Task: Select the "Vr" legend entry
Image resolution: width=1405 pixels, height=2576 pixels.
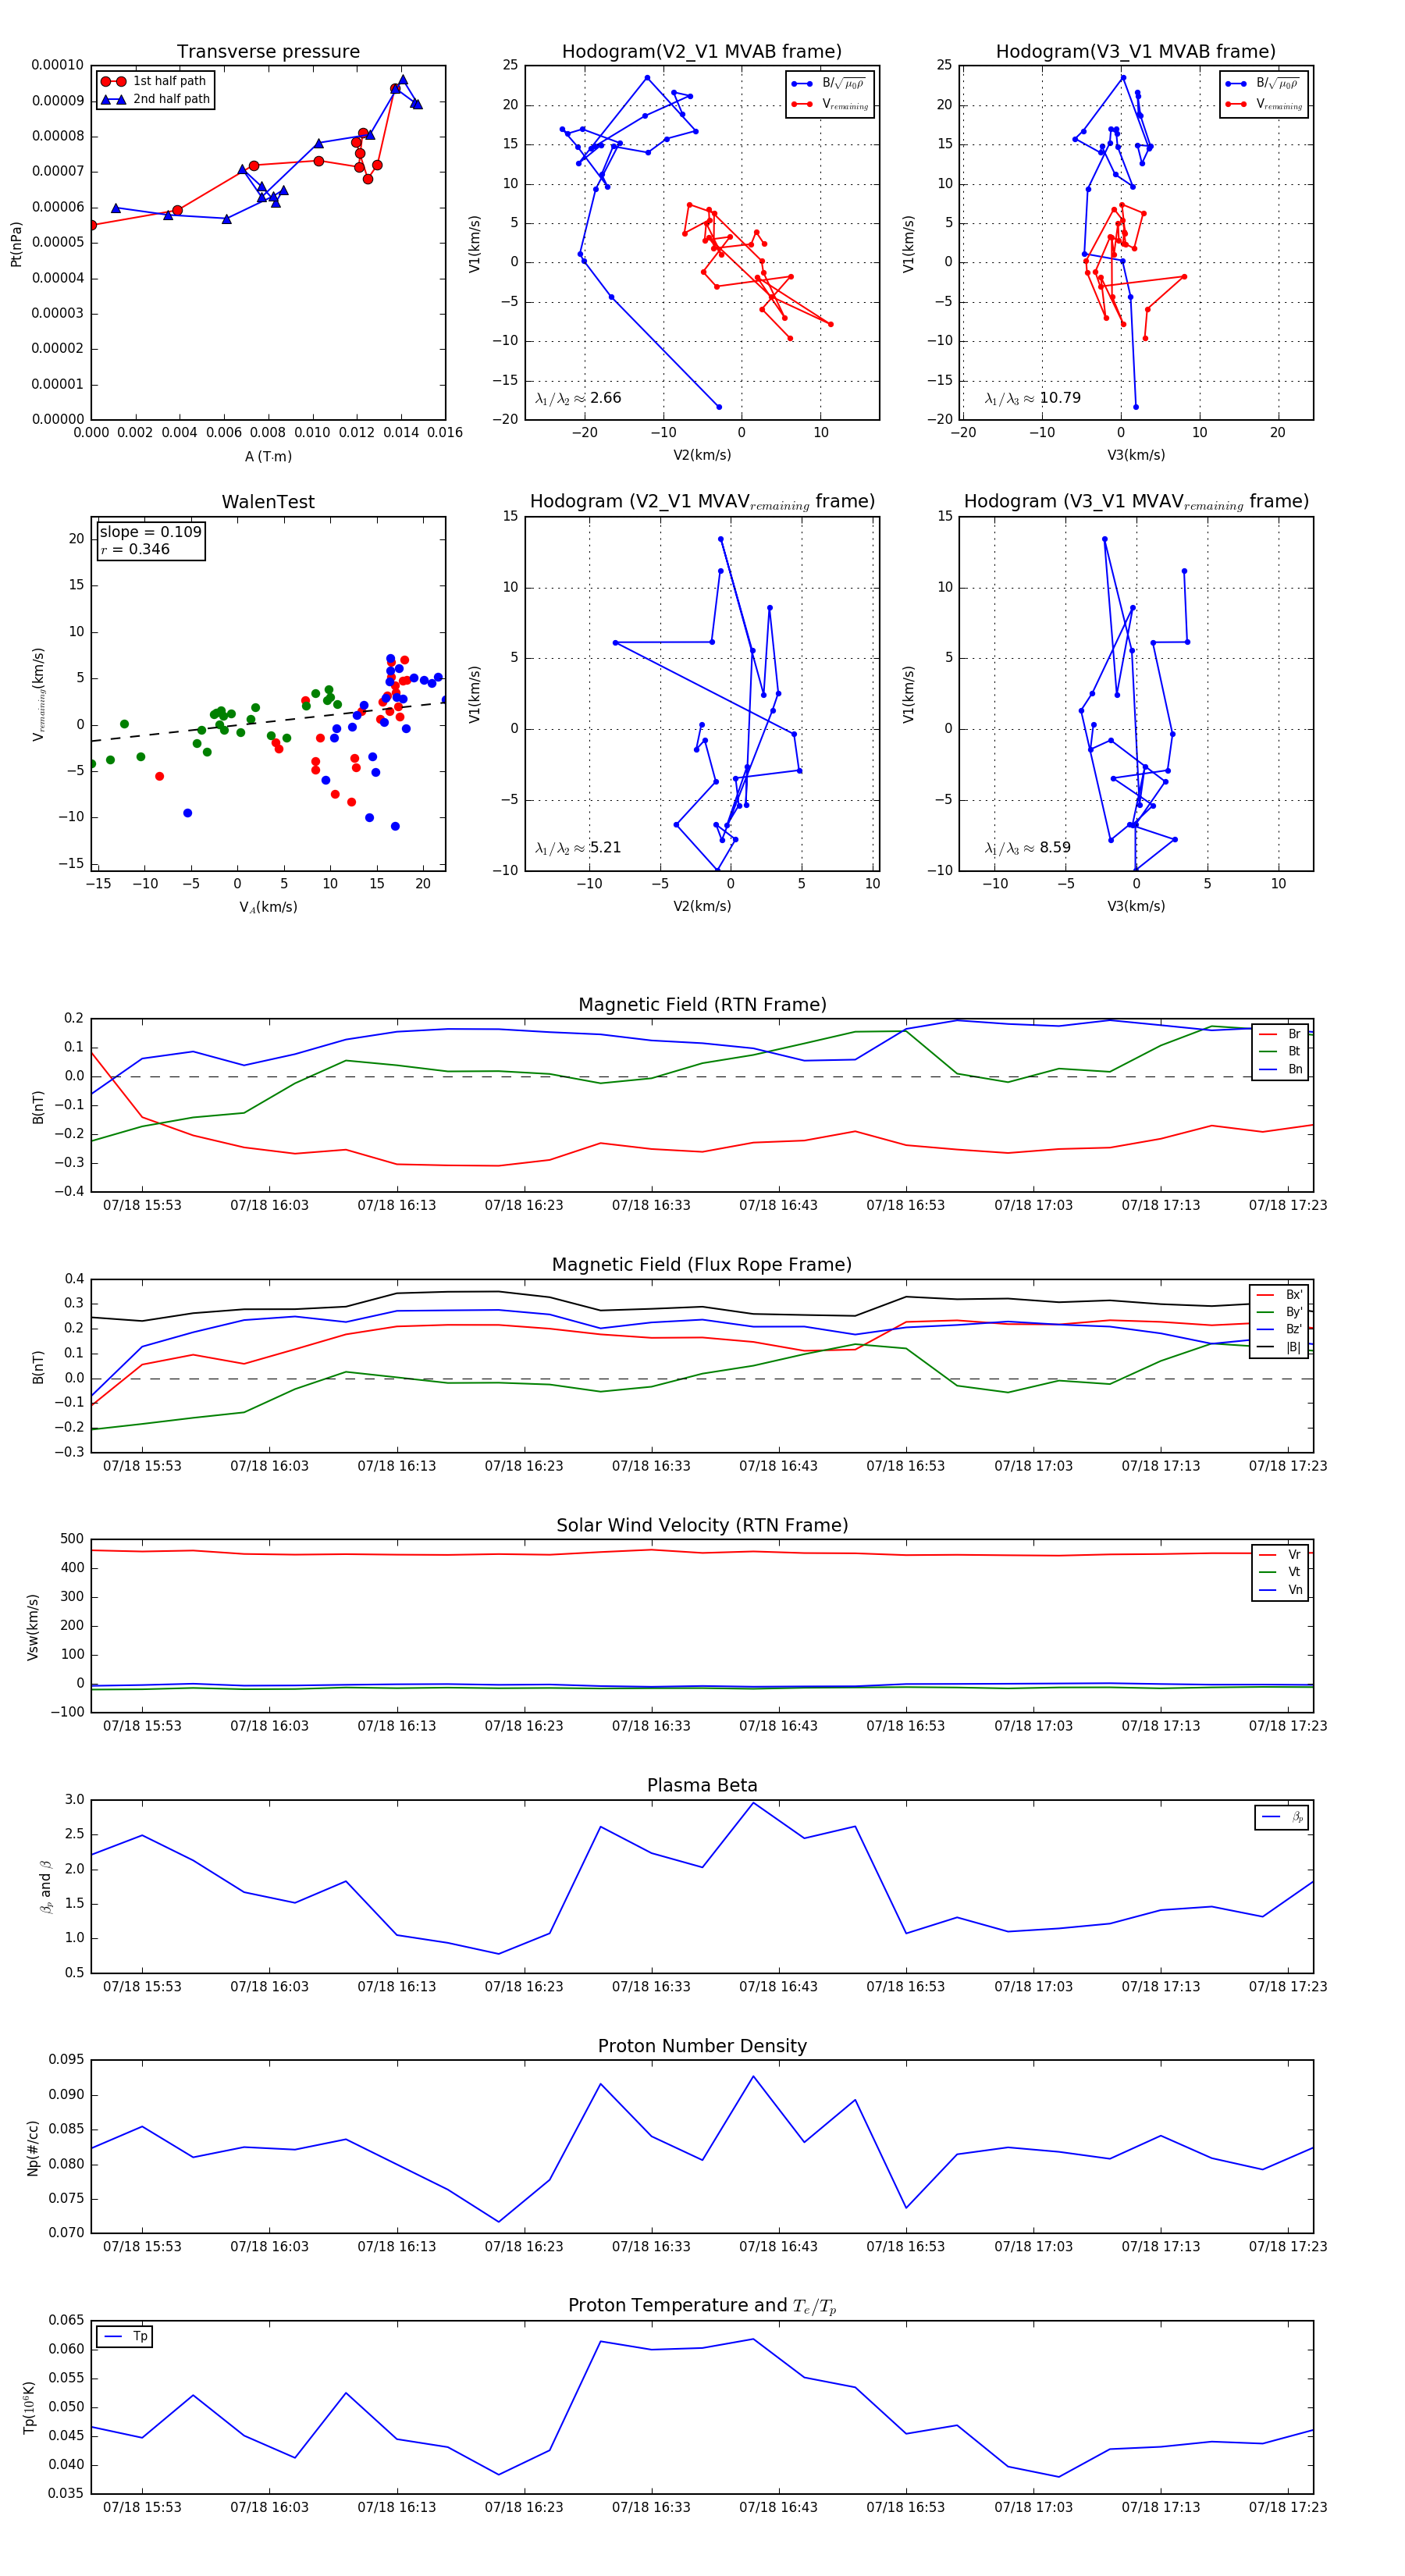Action: 1280,1555
